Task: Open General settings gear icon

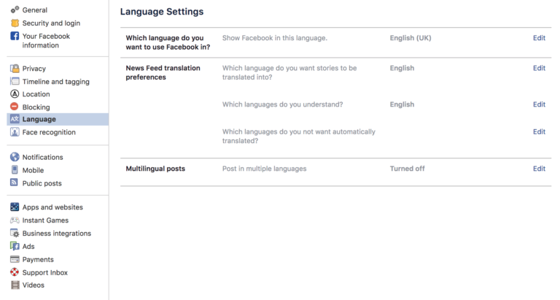Action: [15, 9]
